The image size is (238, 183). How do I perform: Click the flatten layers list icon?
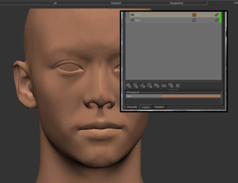click(x=164, y=85)
